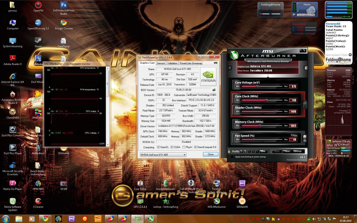Screen dimensions: 357x223
Task: Open Adobe Reader 9 desktop icon
Action: (x=13, y=60)
